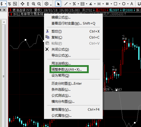Screen dimensions: 141x127
Task: Expand grid tool dropdown arrow
Action: (x=111, y=4)
